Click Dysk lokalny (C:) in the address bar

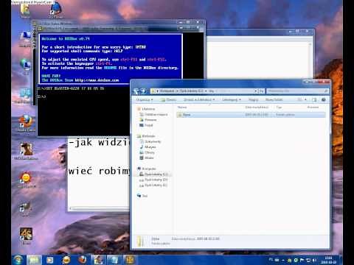(x=191, y=91)
